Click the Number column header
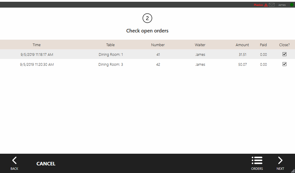The width and height of the screenshot is (295, 173). [158, 45]
